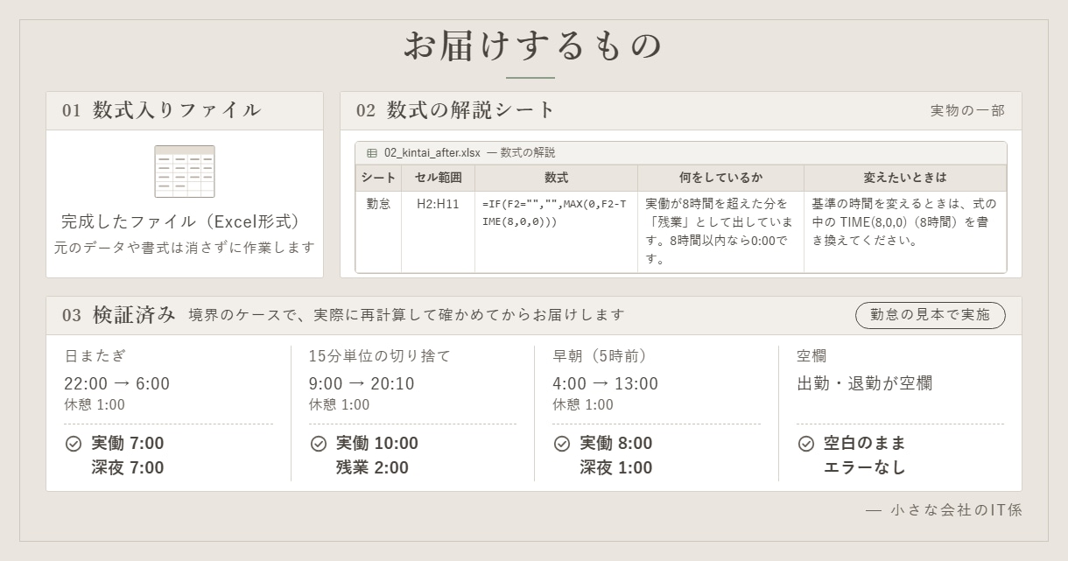Click the 実物の一部 label
The height and width of the screenshot is (561, 1068).
click(x=967, y=111)
